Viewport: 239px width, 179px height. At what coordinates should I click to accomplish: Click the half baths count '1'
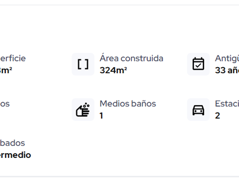coord(101,116)
